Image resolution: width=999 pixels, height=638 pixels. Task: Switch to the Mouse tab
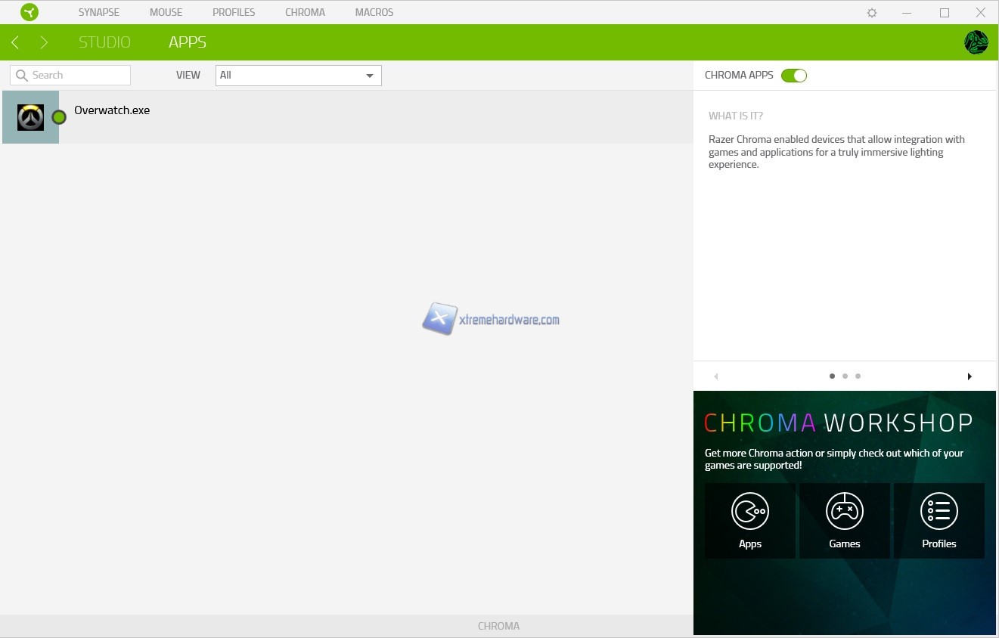166,13
